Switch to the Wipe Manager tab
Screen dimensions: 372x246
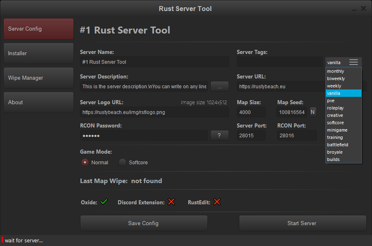(38, 78)
